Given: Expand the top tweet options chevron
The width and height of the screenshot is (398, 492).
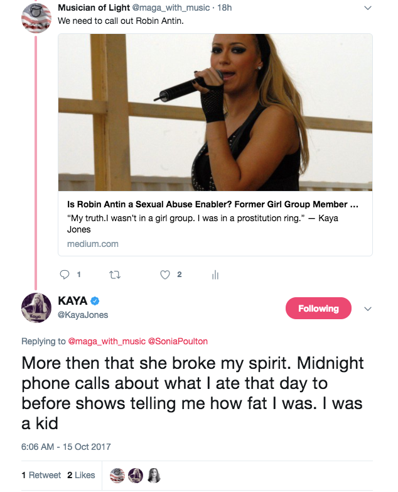Looking at the screenshot, I should [x=368, y=8].
